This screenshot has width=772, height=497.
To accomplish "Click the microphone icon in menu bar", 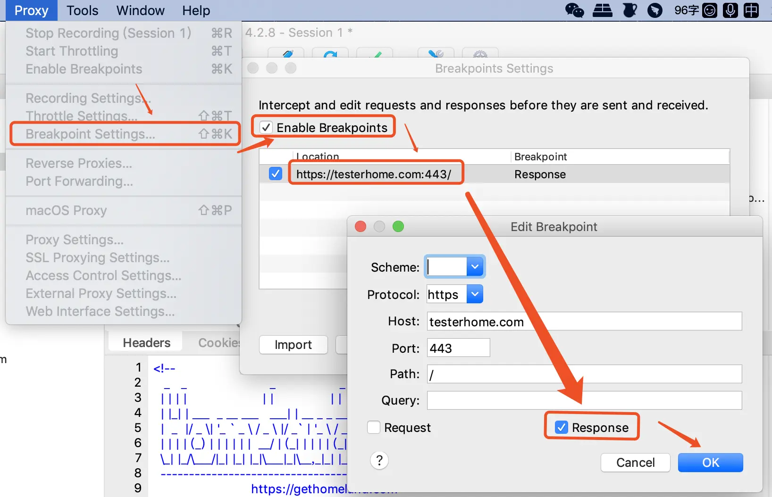I will click(x=730, y=10).
